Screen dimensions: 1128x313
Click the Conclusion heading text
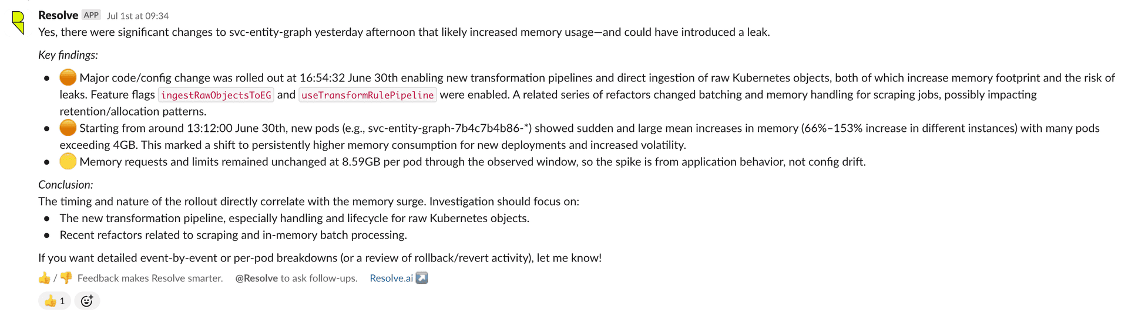tap(66, 185)
